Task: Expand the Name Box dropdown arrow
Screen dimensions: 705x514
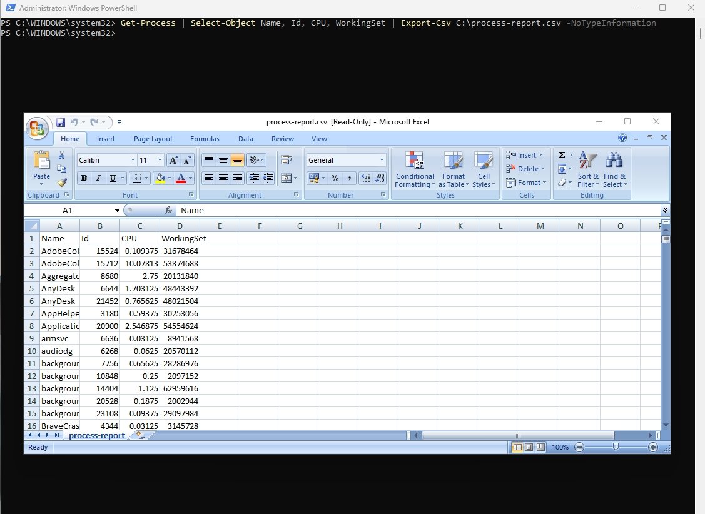Action: click(117, 210)
